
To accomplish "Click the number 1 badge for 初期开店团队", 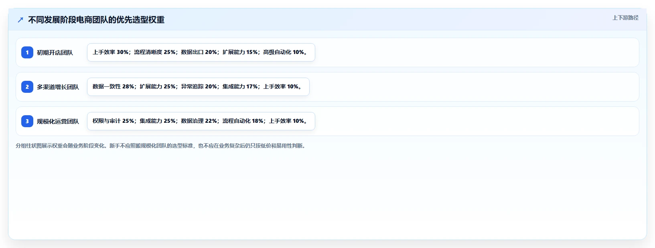I will pyautogui.click(x=27, y=52).
